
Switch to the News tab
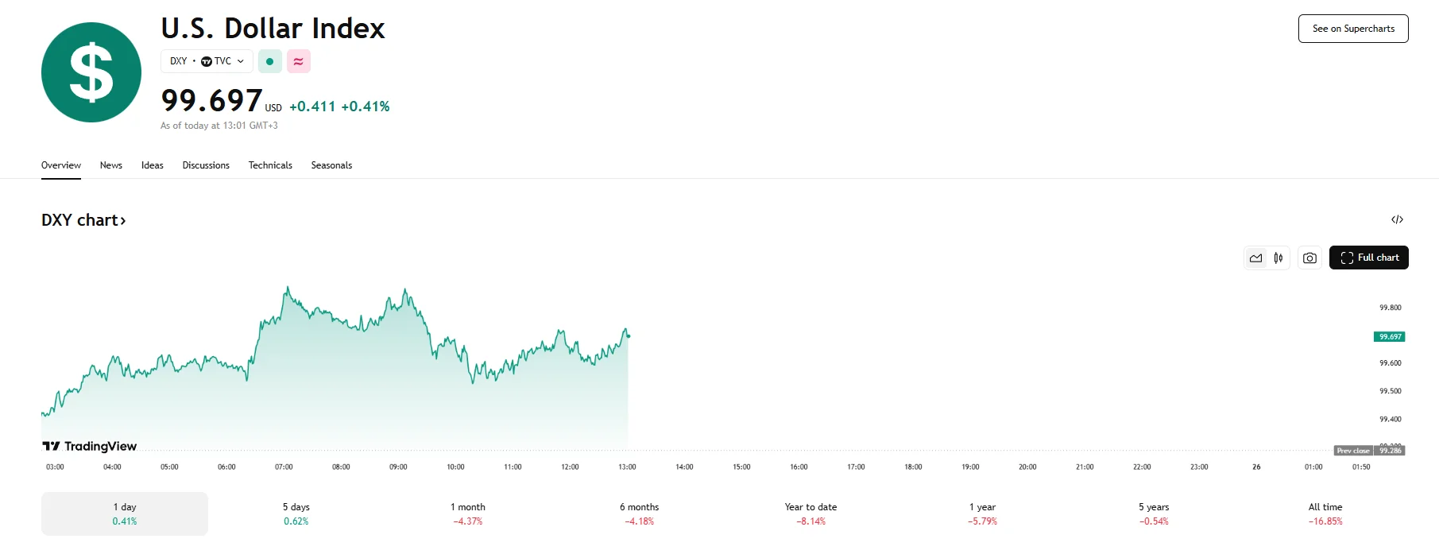coord(111,165)
